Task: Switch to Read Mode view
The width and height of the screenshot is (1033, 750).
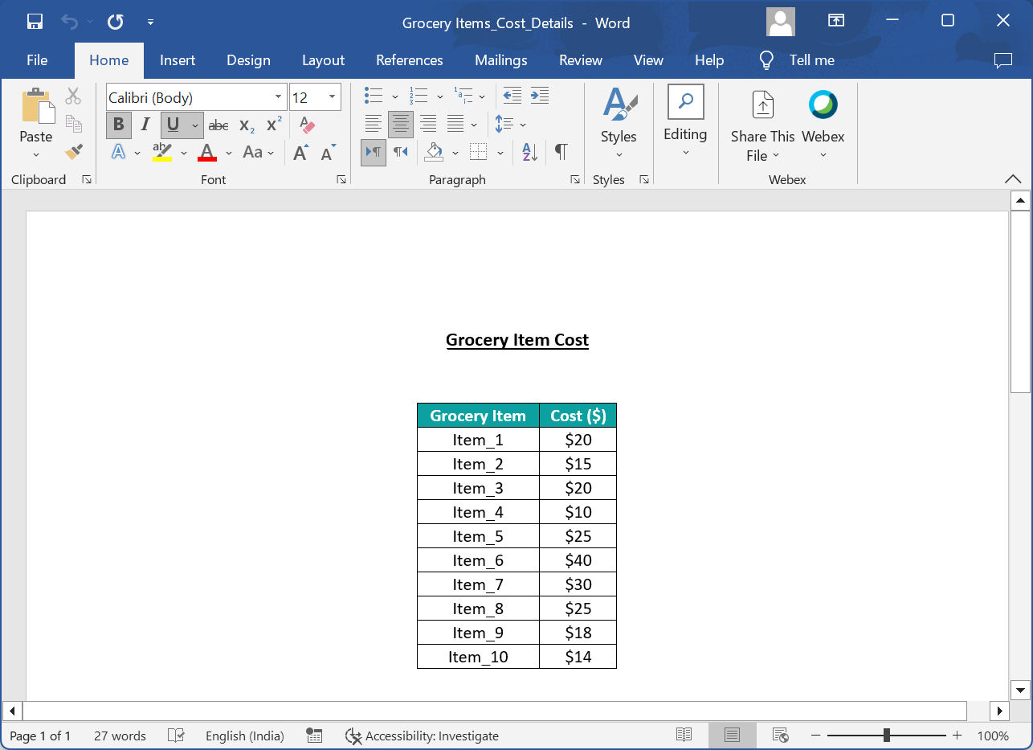Action: pyautogui.click(x=684, y=736)
